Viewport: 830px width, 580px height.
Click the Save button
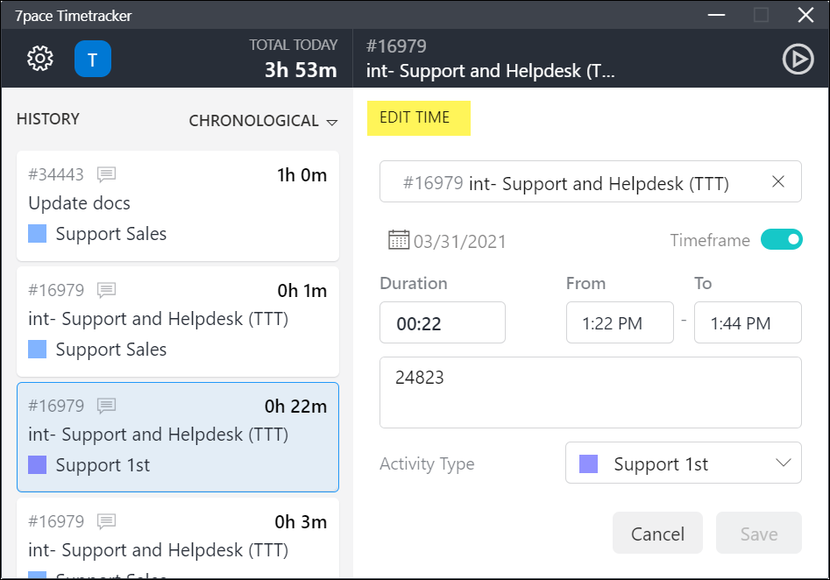(758, 533)
